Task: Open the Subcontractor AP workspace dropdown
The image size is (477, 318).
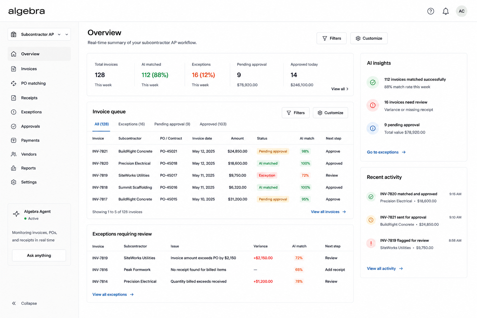Action: pos(39,34)
